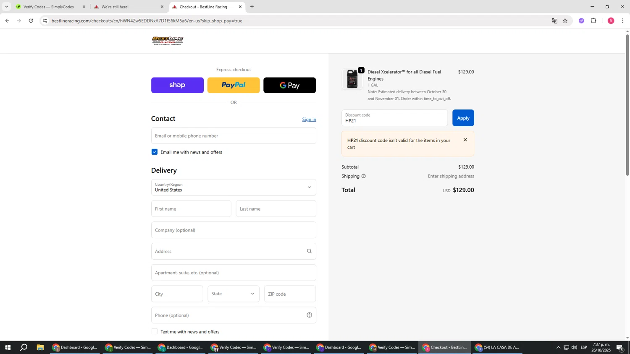This screenshot has width=630, height=354.
Task: Open File Explorer from taskbar
Action: click(40, 347)
